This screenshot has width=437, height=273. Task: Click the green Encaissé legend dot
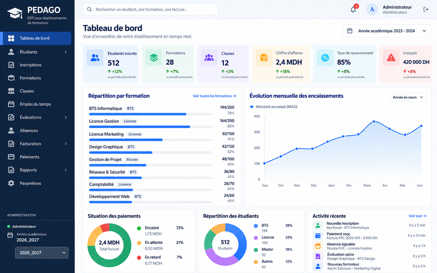tap(139, 228)
